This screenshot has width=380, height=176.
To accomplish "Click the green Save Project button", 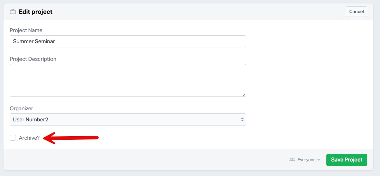I will (x=346, y=160).
